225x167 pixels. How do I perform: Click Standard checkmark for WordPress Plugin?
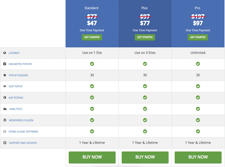click(92, 120)
